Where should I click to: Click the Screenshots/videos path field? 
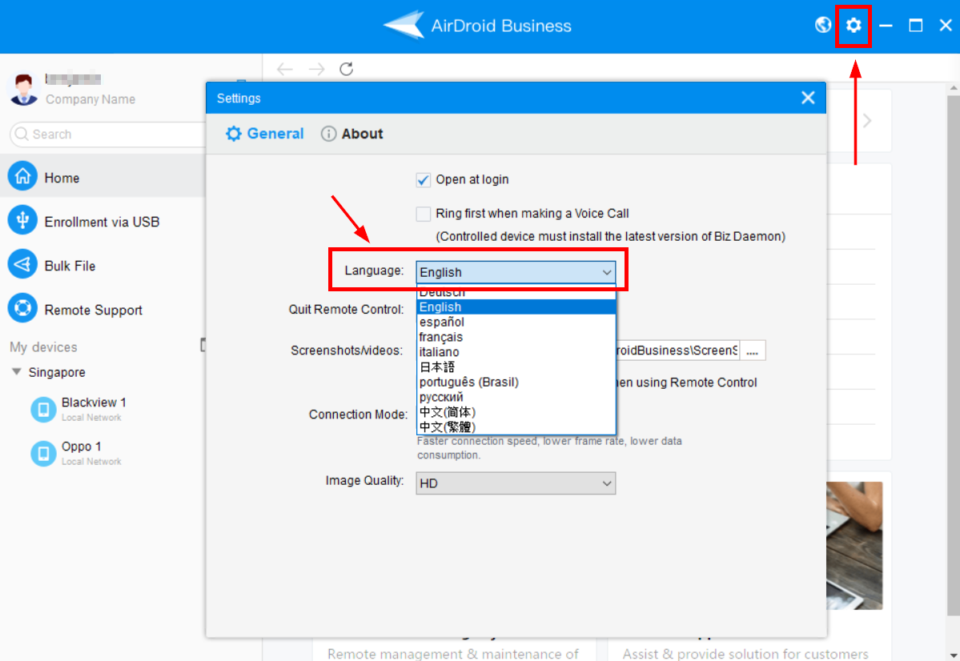(677, 350)
